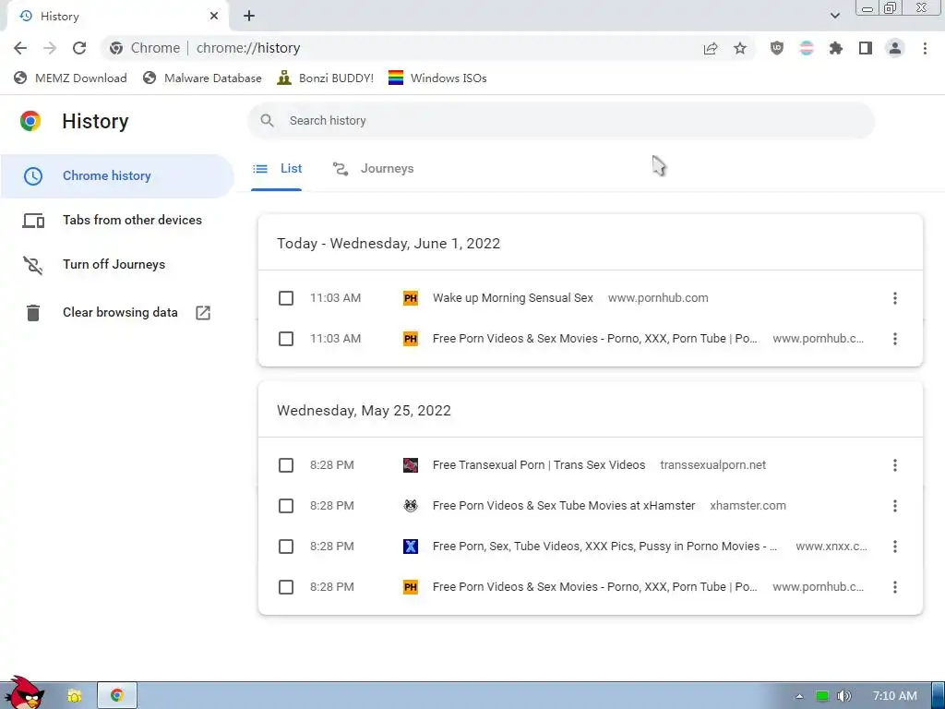
Task: Click the 7:10 AM taskbar clock
Action: (895, 696)
